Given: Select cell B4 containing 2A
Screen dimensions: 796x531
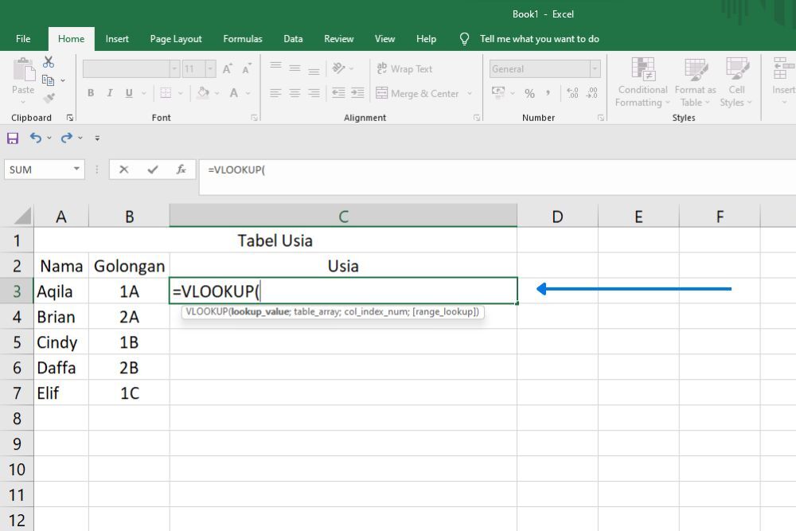Looking at the screenshot, I should pyautogui.click(x=130, y=316).
